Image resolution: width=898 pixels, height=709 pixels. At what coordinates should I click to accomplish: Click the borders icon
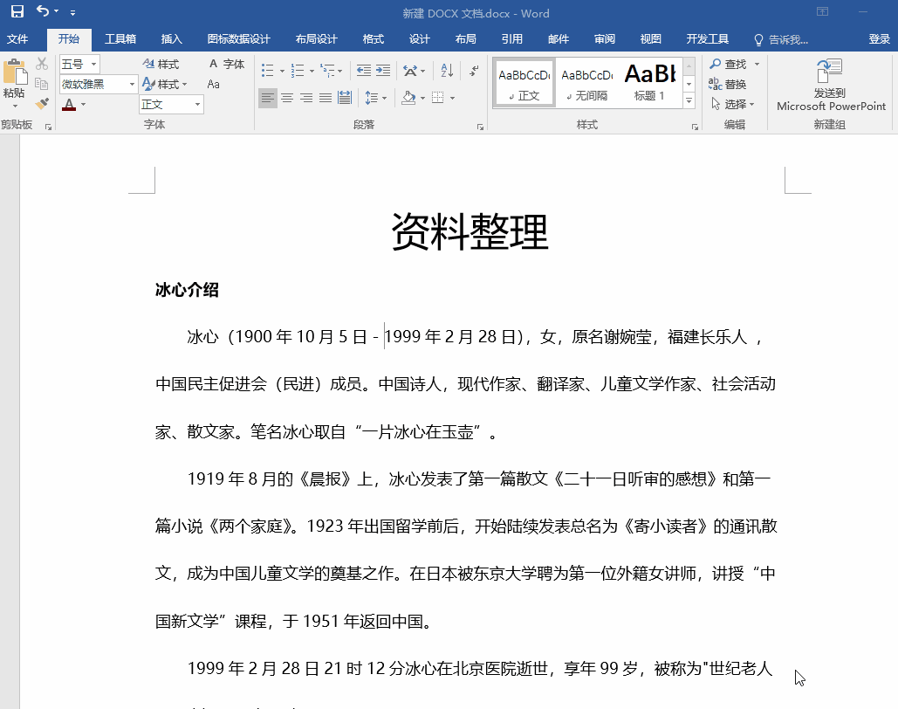438,98
